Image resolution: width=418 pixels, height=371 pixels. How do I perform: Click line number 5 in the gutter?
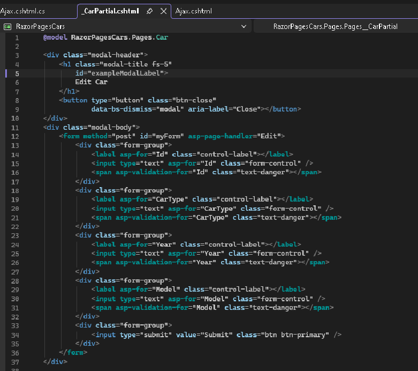point(17,73)
